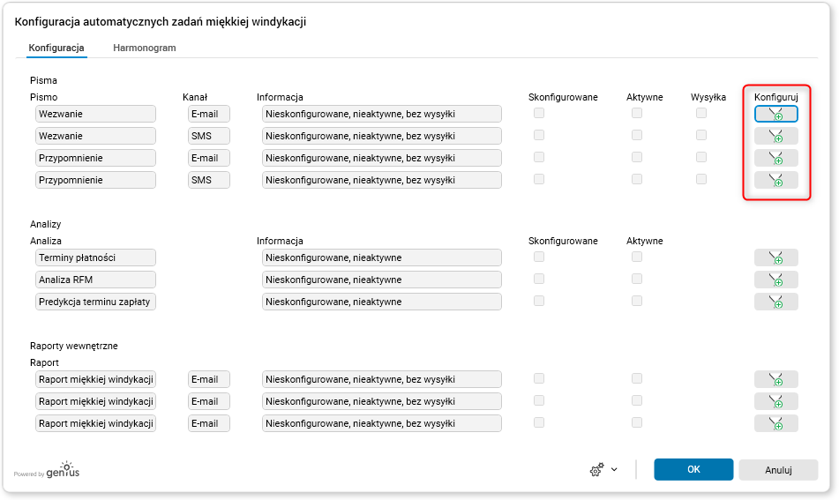839x500 pixels.
Task: Click the Predykcja terminu zapłaty field
Action: coord(96,302)
